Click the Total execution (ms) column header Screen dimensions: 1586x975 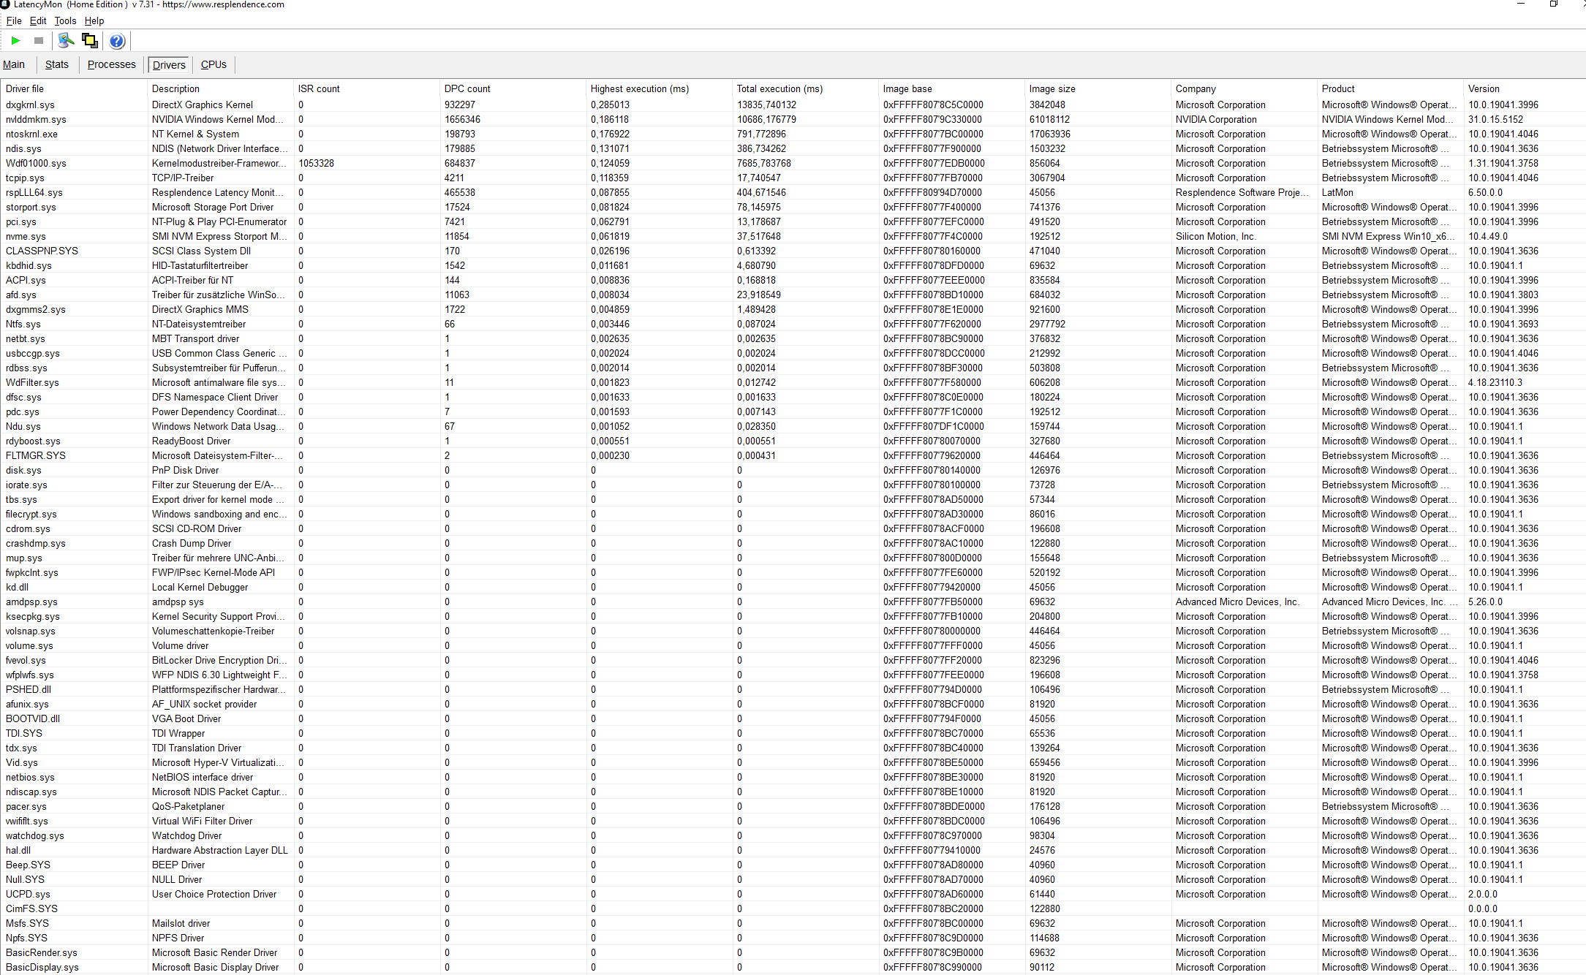pos(779,88)
